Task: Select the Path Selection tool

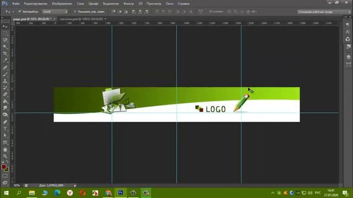Action: pos(5,136)
